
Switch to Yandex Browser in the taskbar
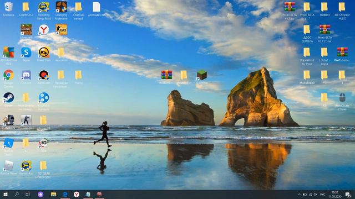click(77, 194)
